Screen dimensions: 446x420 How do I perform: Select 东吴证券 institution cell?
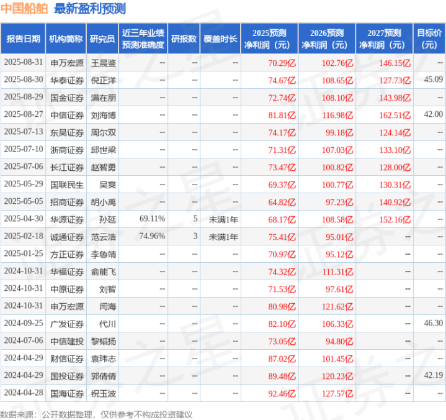(x=67, y=132)
